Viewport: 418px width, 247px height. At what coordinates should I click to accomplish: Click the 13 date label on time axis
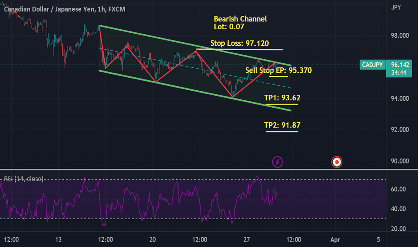pos(58,239)
